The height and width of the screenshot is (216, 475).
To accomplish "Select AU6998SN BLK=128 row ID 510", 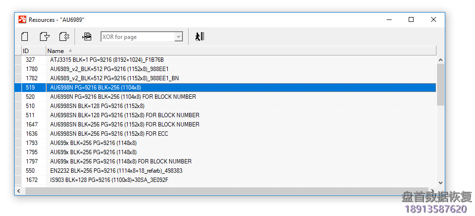I will [x=97, y=106].
